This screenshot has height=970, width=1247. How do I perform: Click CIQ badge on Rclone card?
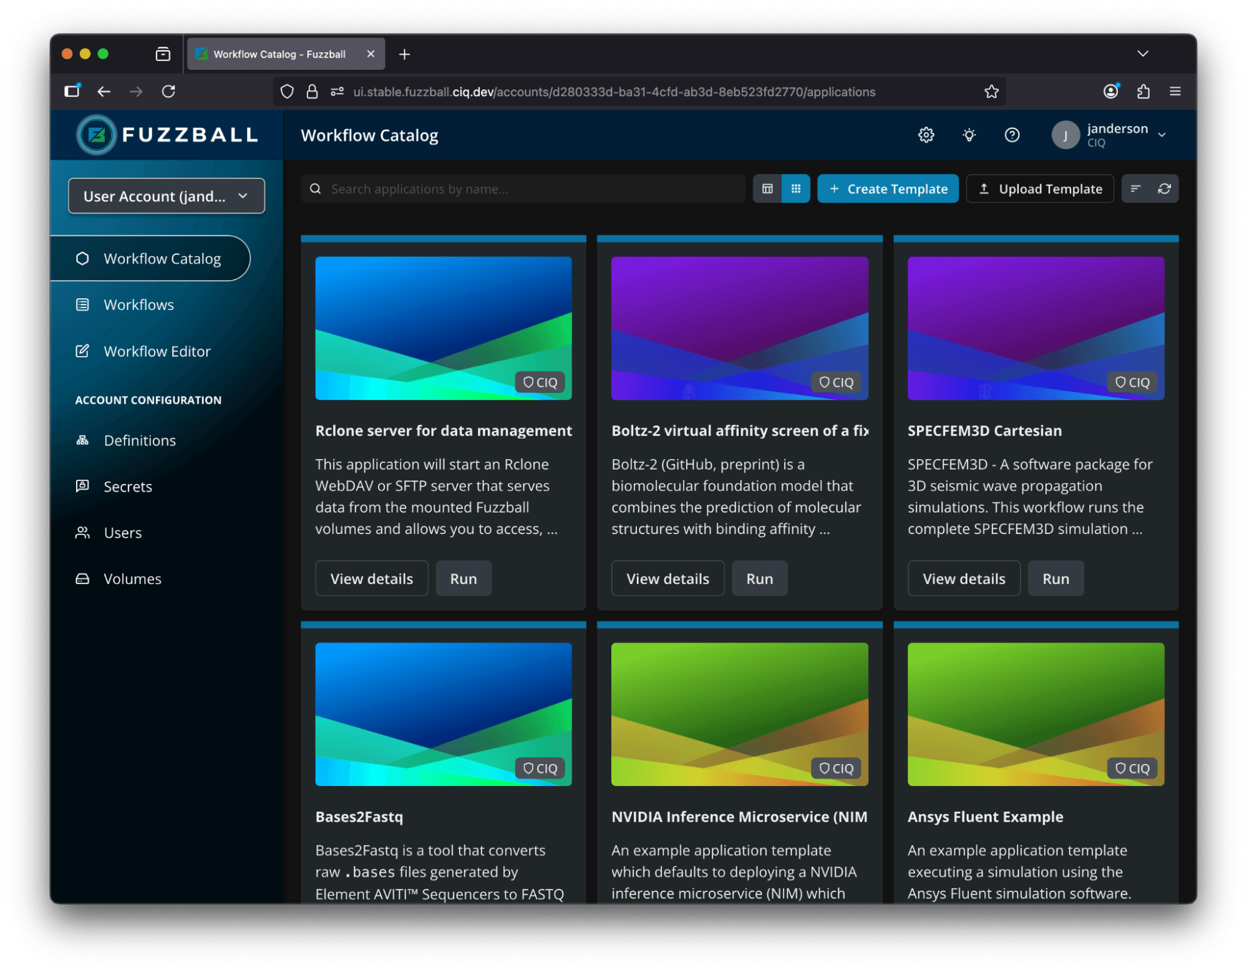coord(540,382)
